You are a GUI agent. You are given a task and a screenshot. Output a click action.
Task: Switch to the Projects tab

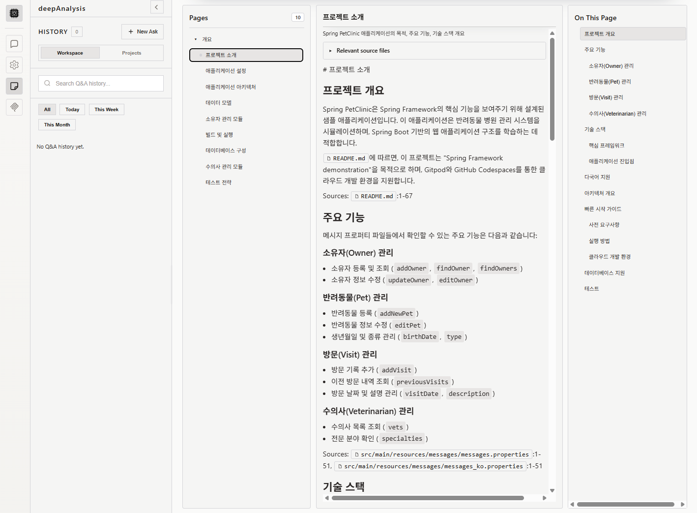[131, 53]
